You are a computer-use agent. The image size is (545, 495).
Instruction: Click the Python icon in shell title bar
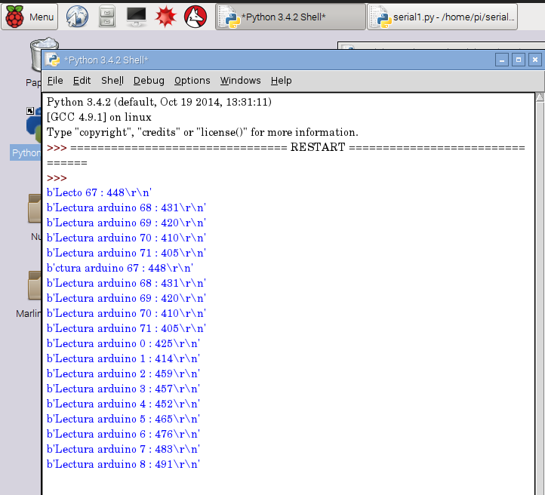53,60
